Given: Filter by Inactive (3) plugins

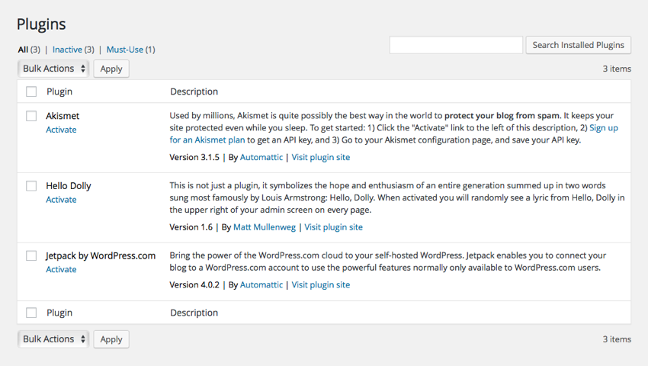Looking at the screenshot, I should pos(73,50).
